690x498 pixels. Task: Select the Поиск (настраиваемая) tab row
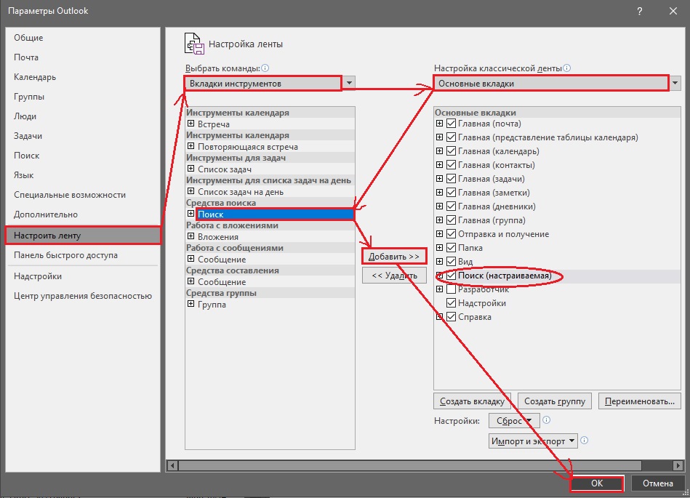pos(557,276)
